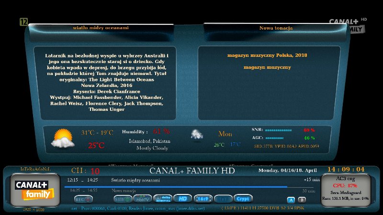Click the 16:9 aspect ratio badge
This screenshot has width=383, height=215.
203,199
